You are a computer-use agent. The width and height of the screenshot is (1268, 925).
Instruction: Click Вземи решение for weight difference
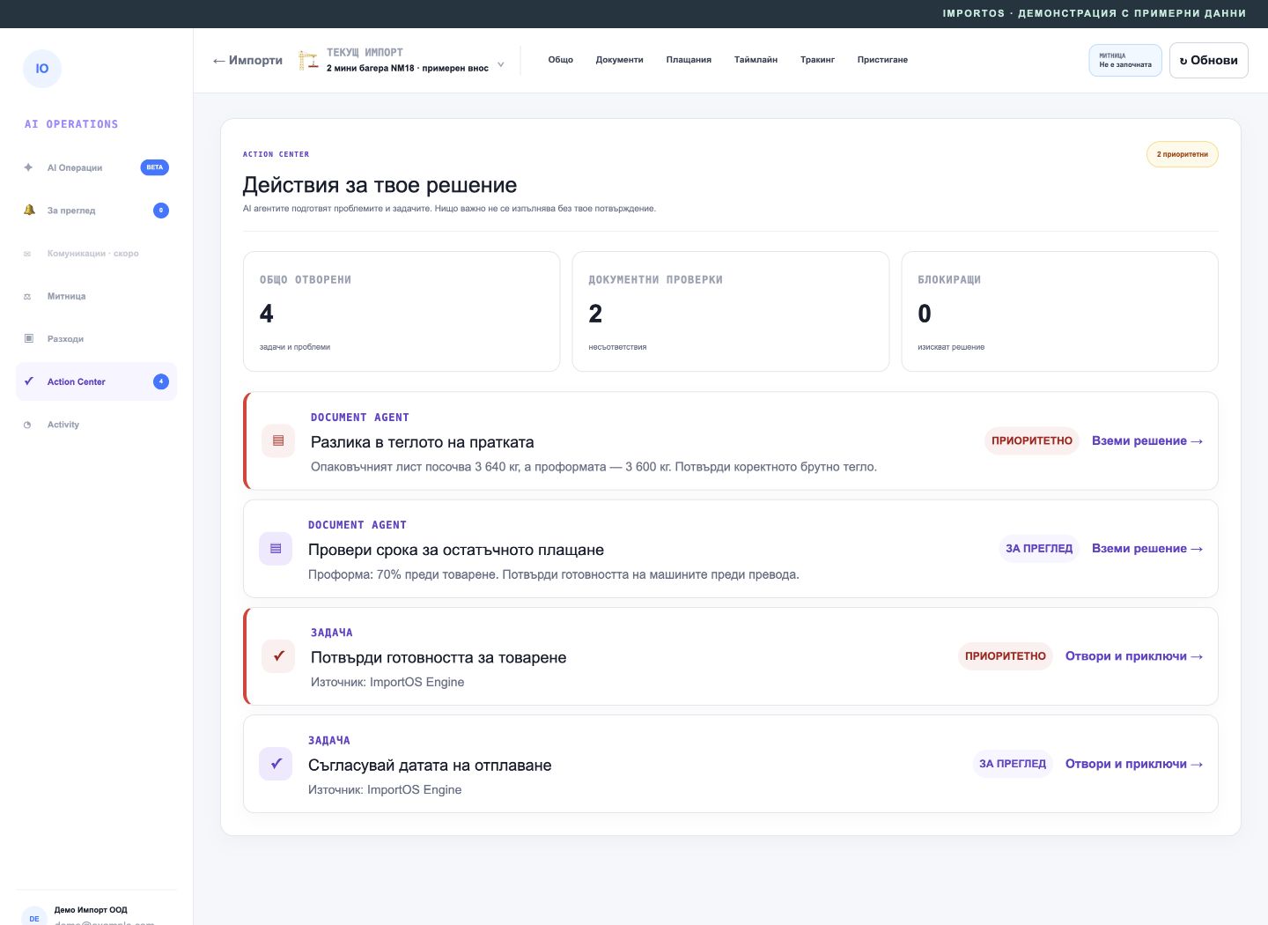[x=1147, y=440]
